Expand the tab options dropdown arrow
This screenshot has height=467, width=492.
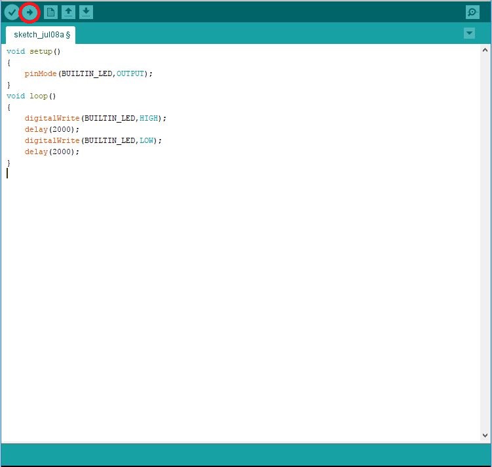469,33
